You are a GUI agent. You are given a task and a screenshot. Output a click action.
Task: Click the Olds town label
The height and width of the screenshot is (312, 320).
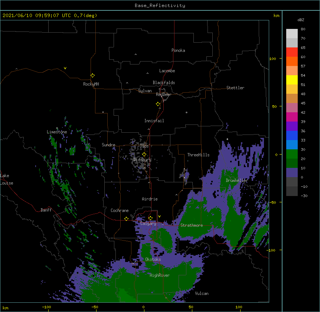pos(144,146)
